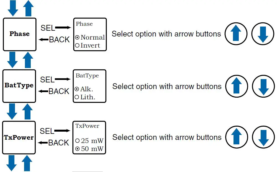277x172 pixels.
Task: Open the BatType menu item
Action: [x=19, y=86]
